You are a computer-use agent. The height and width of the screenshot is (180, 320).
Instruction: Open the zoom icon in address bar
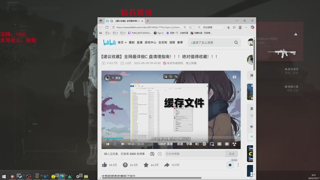185,27
